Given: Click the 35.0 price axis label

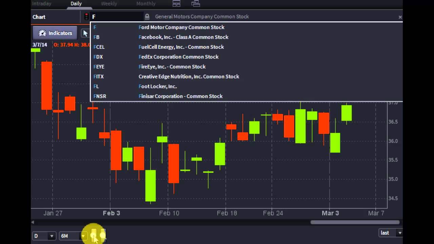Looking at the screenshot, I should 393,179.
